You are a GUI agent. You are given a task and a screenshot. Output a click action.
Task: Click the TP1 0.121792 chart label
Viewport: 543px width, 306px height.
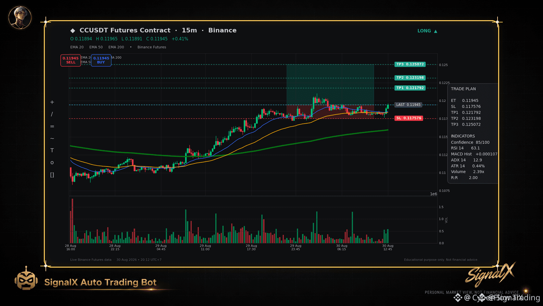coord(410,88)
